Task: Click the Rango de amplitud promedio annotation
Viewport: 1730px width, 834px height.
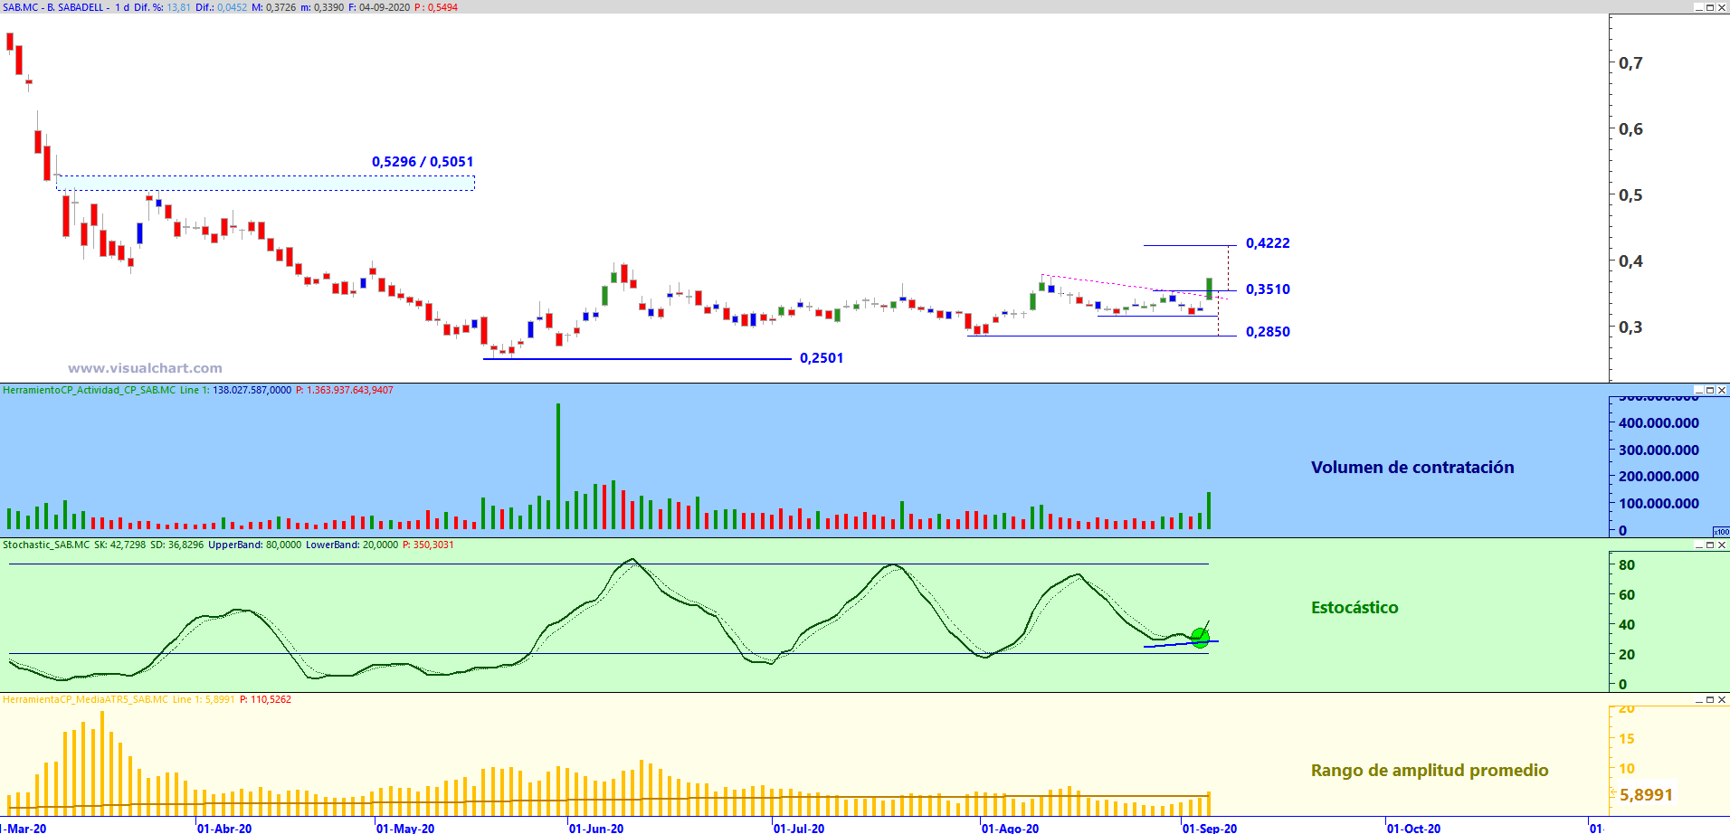Action: click(x=1430, y=771)
